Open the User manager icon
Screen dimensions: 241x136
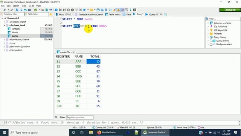(x=43, y=10)
